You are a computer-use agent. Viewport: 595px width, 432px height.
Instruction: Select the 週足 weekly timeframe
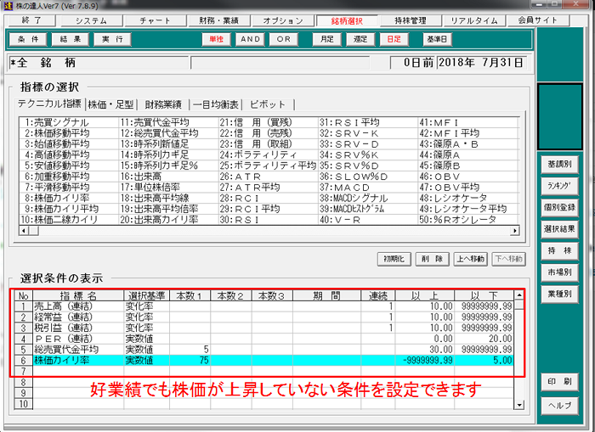point(360,39)
